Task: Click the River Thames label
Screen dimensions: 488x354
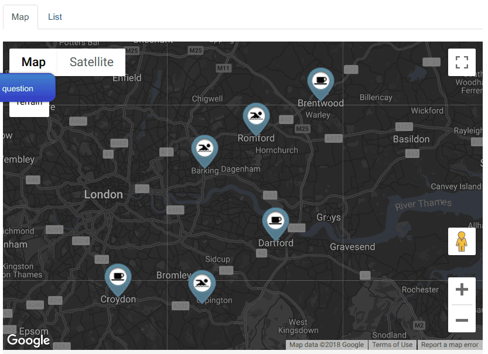Action: coord(423,204)
